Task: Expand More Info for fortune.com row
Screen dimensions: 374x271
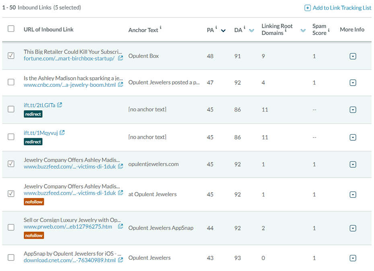Action: (x=353, y=56)
